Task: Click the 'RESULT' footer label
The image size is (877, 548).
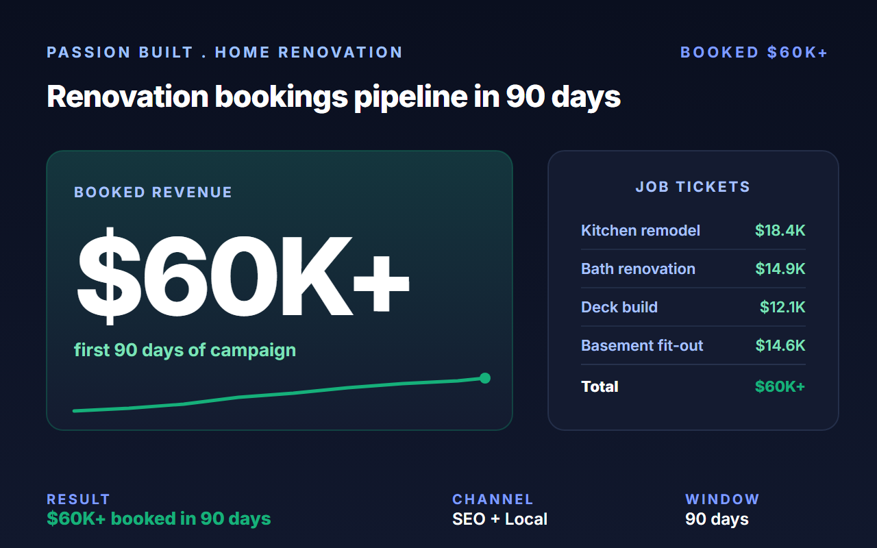Action: point(78,499)
